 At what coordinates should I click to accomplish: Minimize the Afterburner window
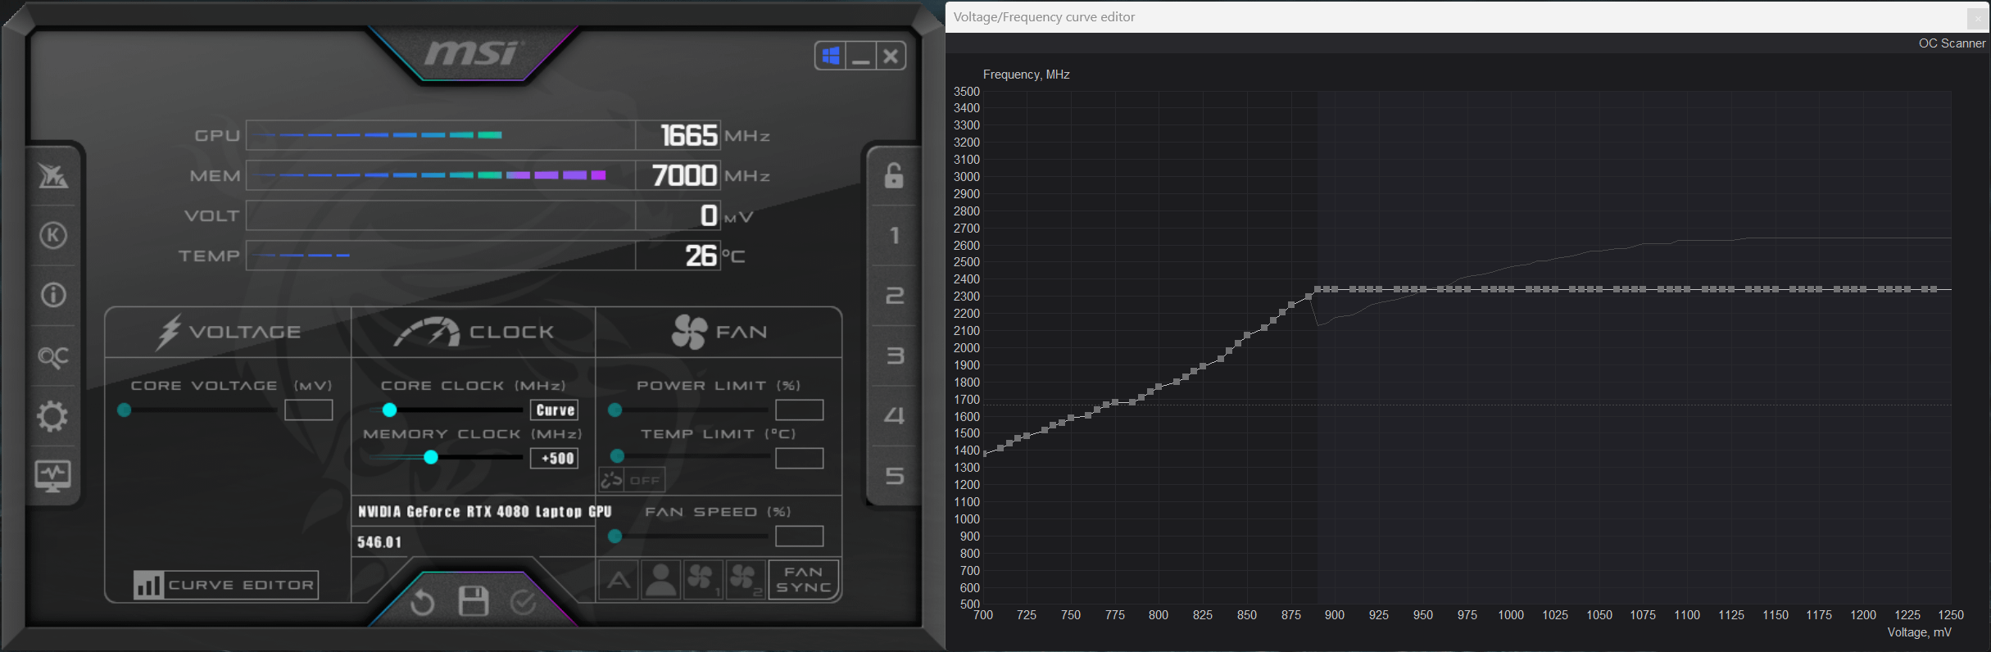(x=860, y=56)
